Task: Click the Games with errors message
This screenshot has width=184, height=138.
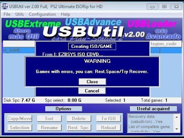Action: (92, 72)
